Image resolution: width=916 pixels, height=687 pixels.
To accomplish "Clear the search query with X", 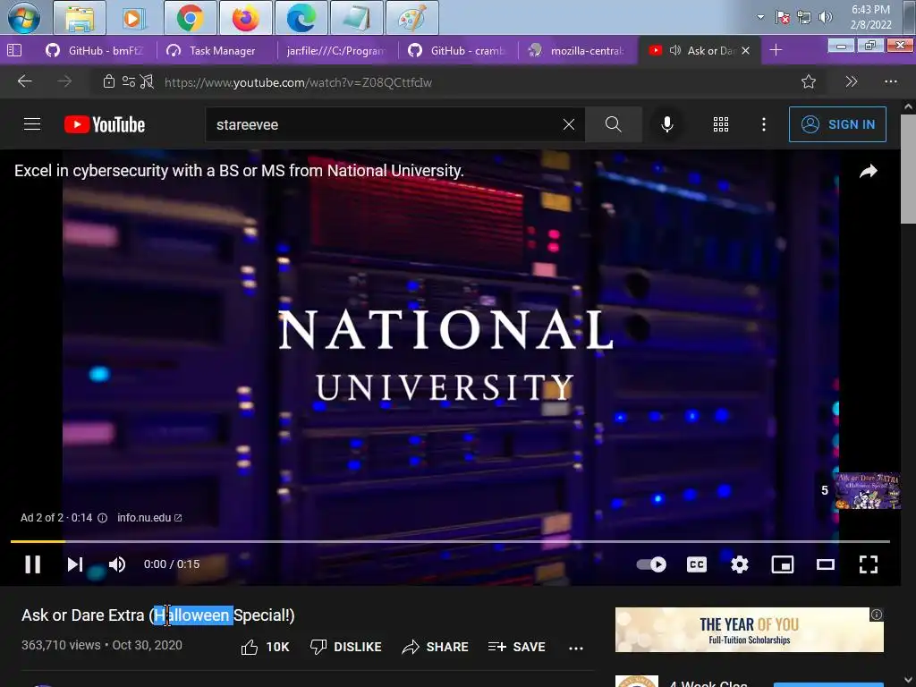I will (569, 124).
